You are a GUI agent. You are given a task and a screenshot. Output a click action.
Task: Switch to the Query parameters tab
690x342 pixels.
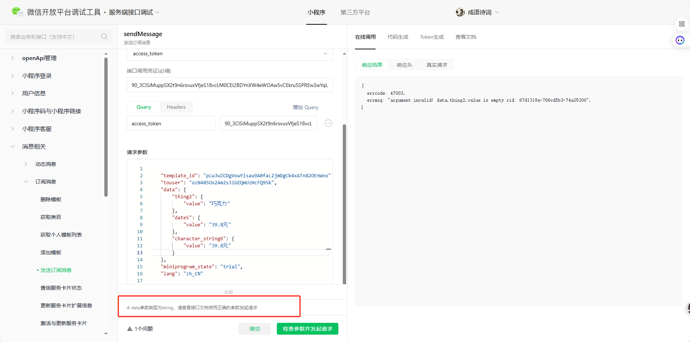[x=144, y=107]
